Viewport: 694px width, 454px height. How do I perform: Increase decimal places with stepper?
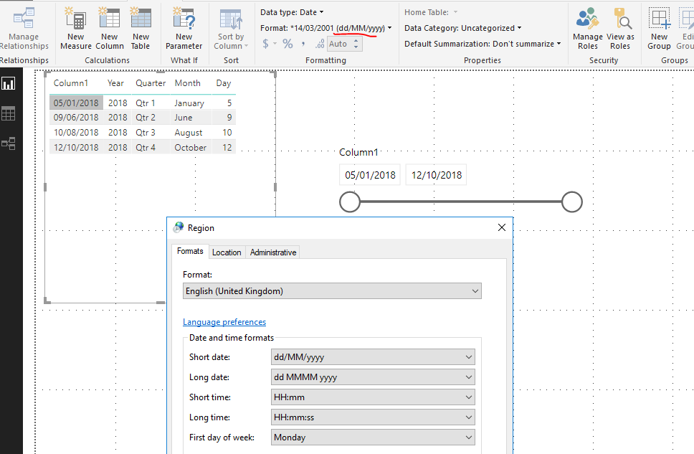pos(356,41)
